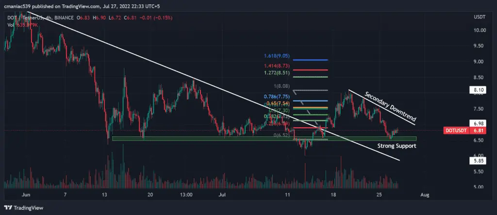Viewport: 497px width, 215px height.
Task: Click the 20 date label on time axis
Action: click(150, 195)
